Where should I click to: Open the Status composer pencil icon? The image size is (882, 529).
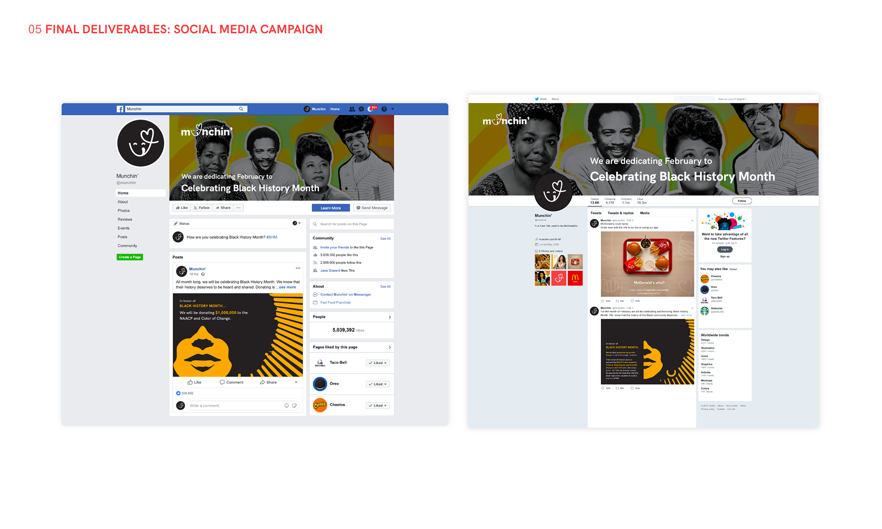click(x=176, y=223)
